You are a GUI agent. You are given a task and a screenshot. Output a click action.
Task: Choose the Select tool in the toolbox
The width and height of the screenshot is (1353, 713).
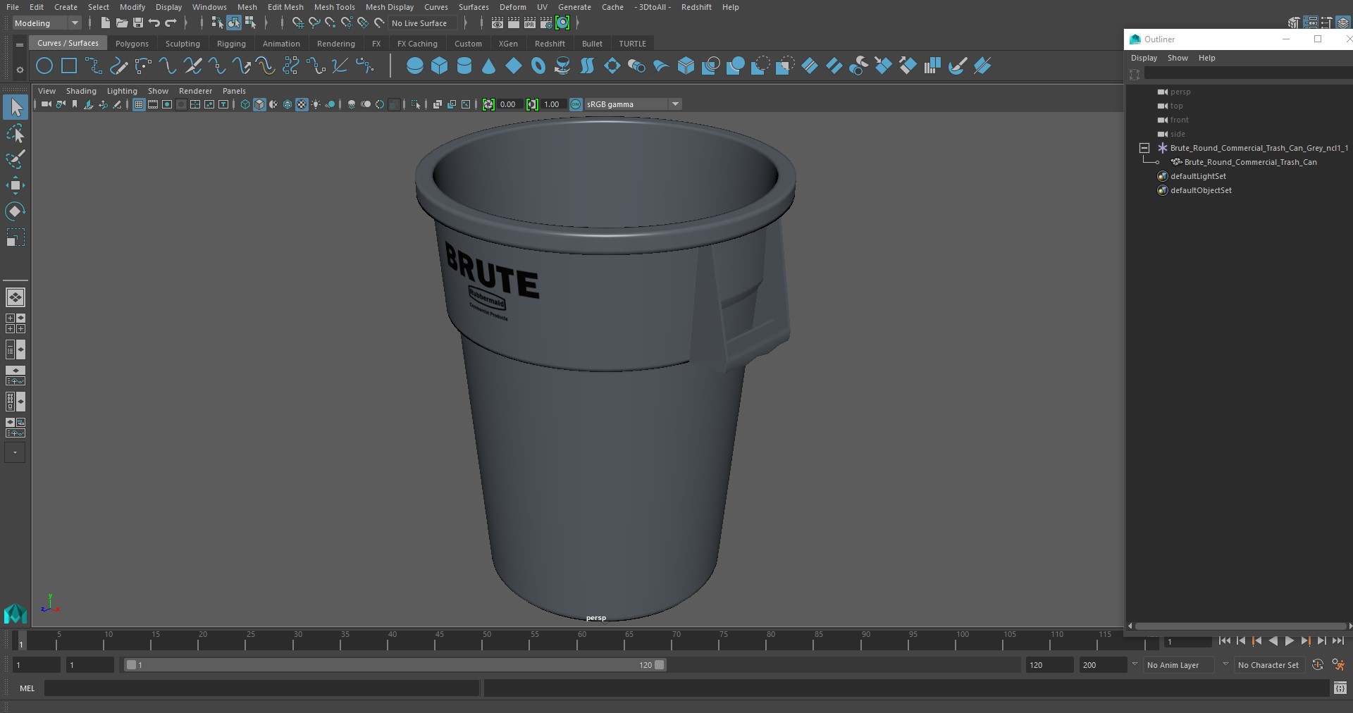click(16, 107)
